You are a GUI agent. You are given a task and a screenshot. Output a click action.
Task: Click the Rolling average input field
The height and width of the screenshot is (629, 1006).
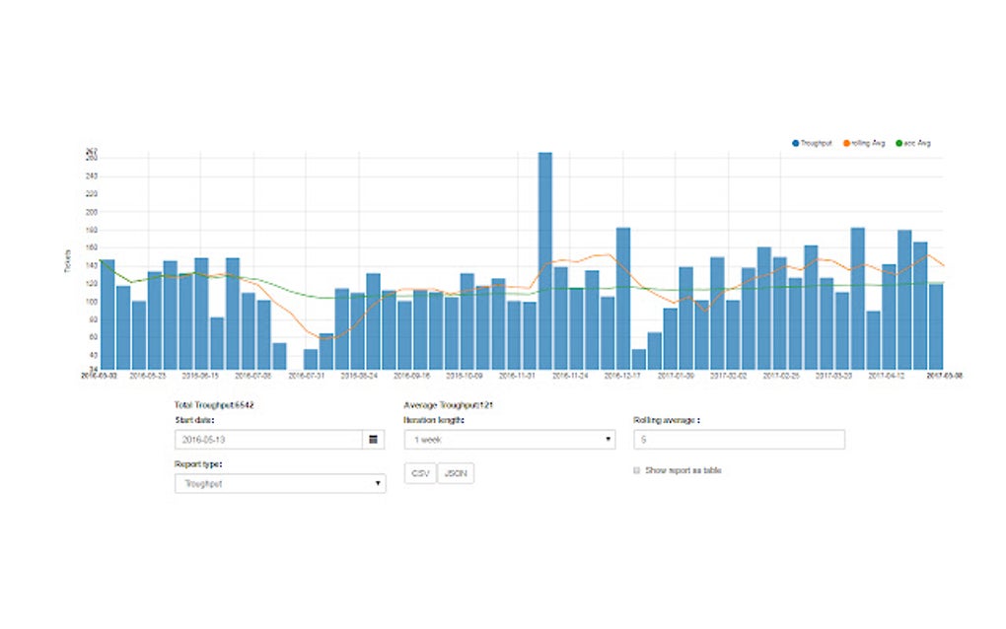click(739, 440)
